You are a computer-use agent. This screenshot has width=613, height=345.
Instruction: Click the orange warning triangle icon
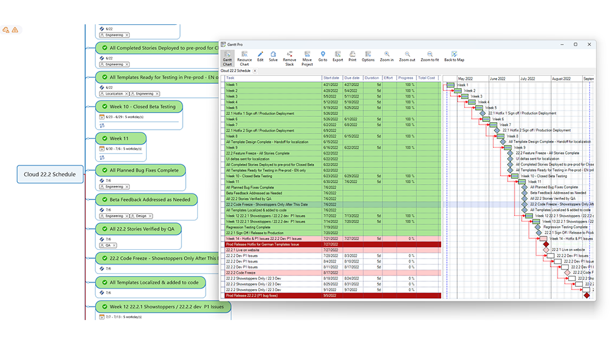(x=15, y=30)
